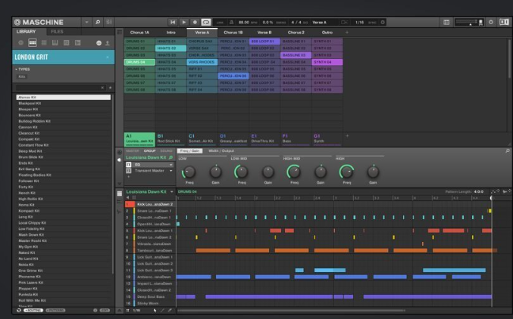Toggle the EQ plugin slot on/off
The image size is (513, 319).
coord(129,164)
